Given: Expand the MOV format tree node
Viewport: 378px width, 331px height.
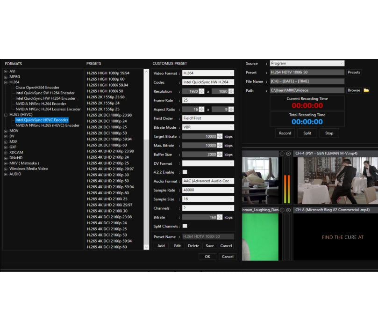Looking at the screenshot, I should point(6,131).
